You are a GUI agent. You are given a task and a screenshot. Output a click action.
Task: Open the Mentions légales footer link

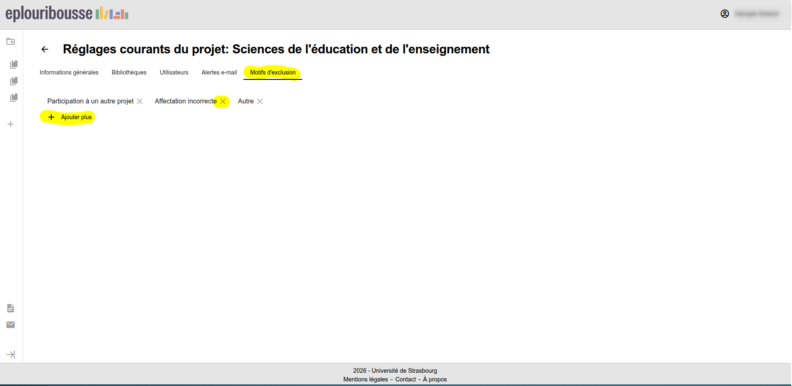(365, 379)
